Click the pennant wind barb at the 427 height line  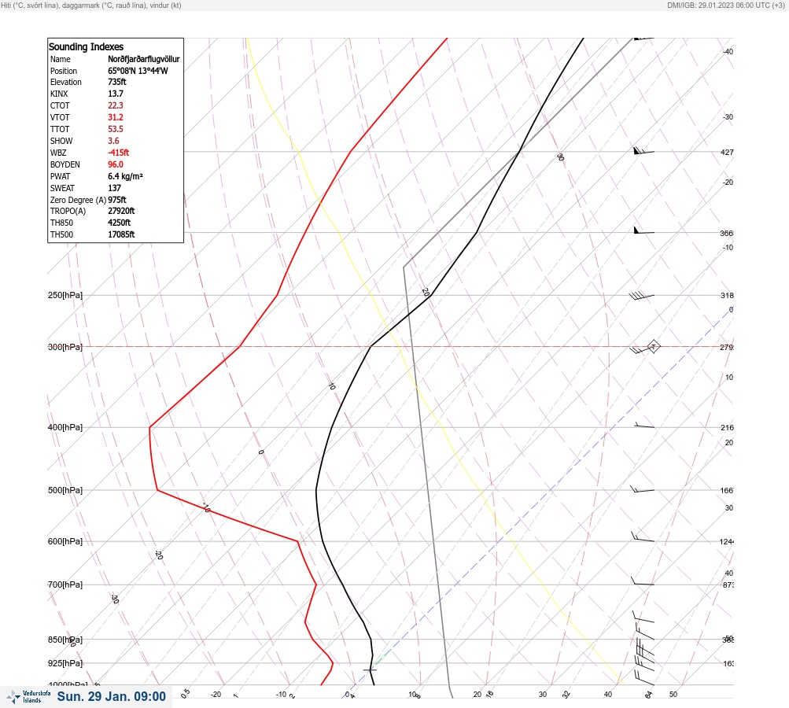pos(643,150)
